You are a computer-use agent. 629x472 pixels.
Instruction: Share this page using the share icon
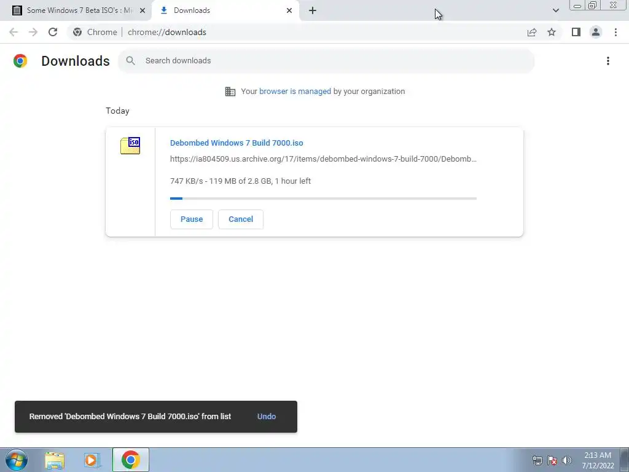coord(532,32)
